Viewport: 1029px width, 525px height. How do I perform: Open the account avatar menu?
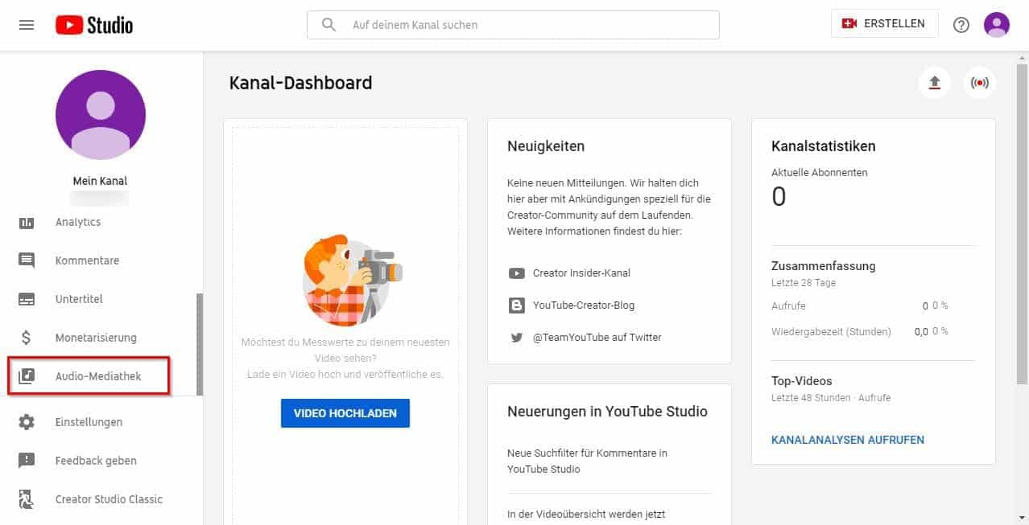tap(997, 24)
